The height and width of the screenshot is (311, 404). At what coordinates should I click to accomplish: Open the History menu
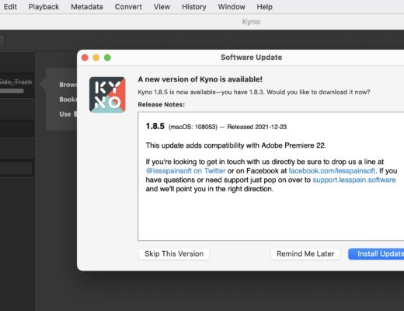(194, 7)
